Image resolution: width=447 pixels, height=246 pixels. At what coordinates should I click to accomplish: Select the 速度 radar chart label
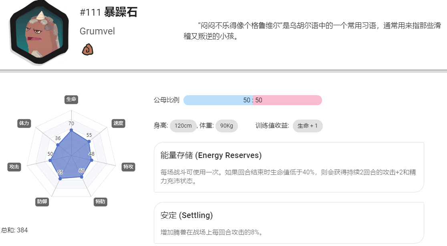click(118, 123)
